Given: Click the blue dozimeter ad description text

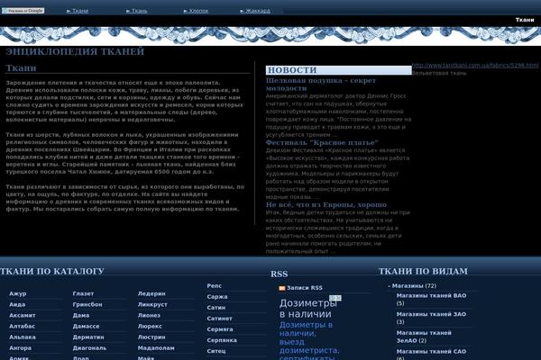Looking at the screenshot, I should point(309,341).
